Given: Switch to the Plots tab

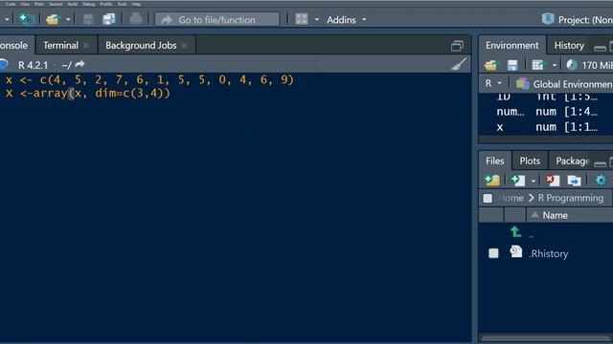Looking at the screenshot, I should coord(530,161).
